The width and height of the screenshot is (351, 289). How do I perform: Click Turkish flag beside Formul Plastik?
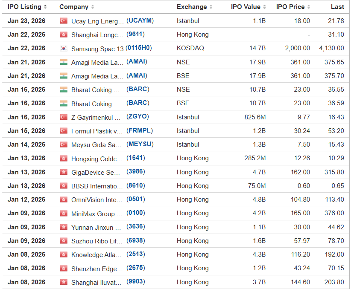(x=64, y=131)
